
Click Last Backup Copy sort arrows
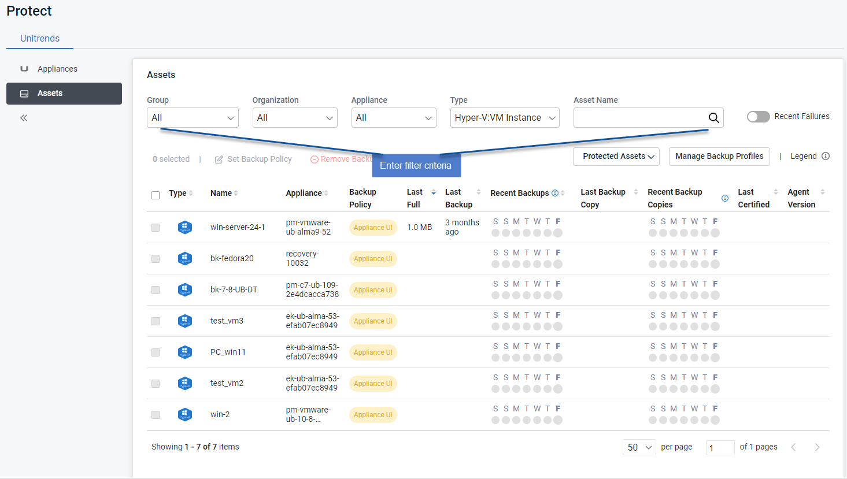(636, 192)
